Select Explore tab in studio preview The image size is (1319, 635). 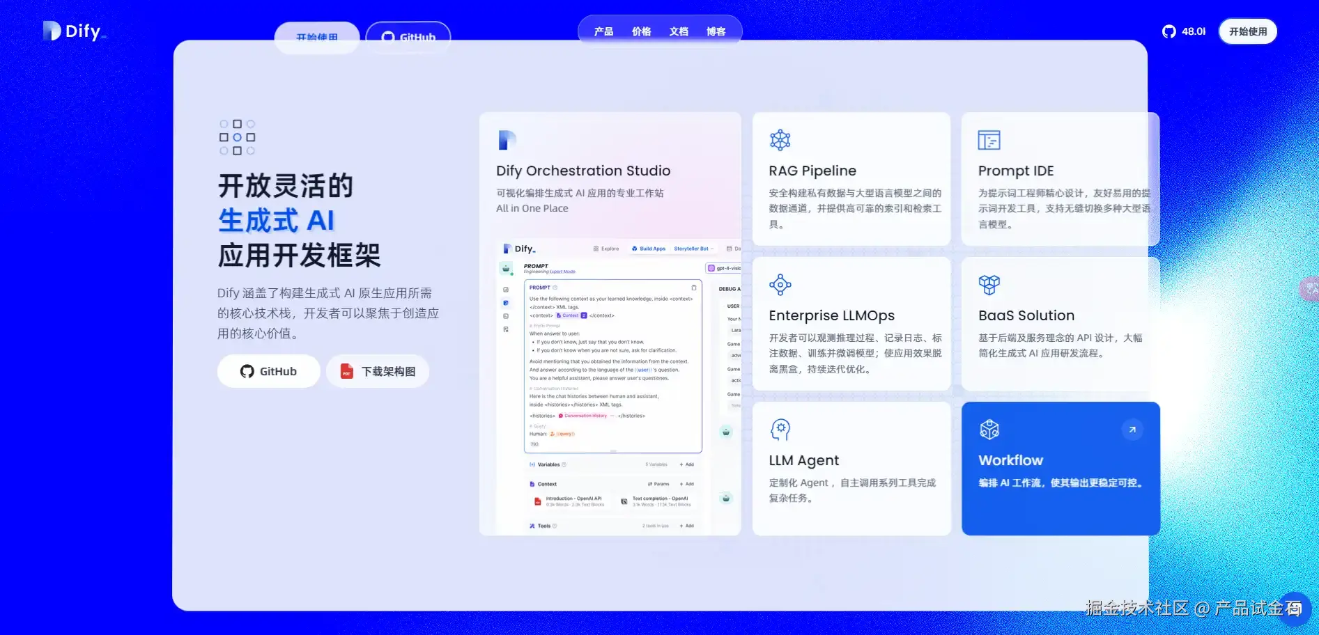[606, 249]
